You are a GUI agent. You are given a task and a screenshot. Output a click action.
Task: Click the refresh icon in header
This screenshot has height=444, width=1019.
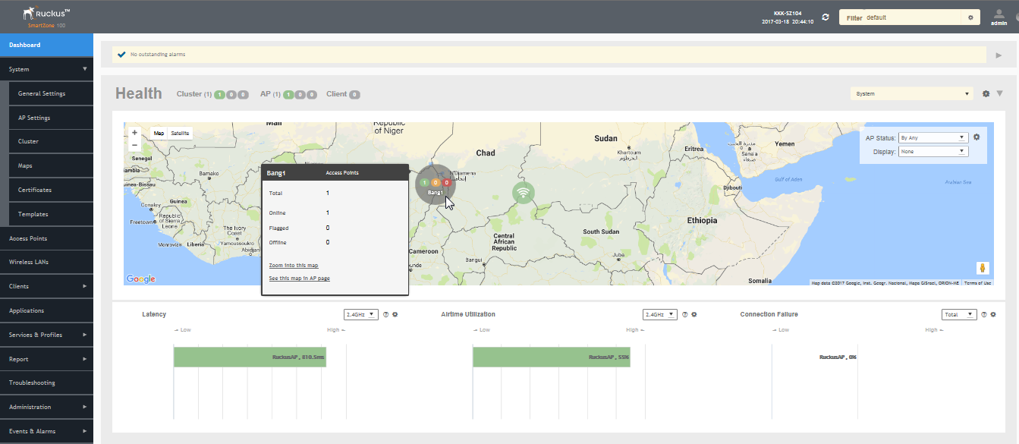826,17
